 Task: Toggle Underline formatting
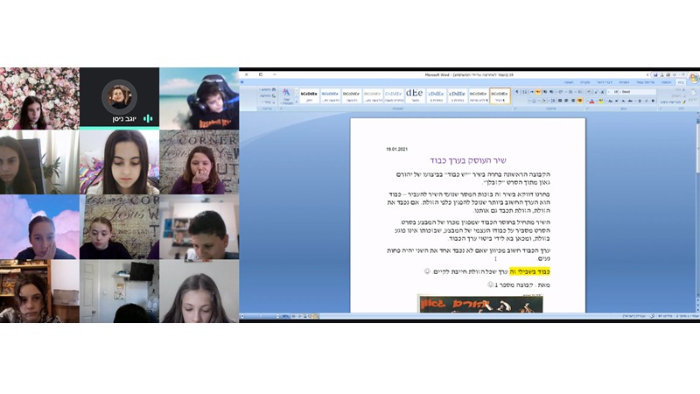point(640,101)
